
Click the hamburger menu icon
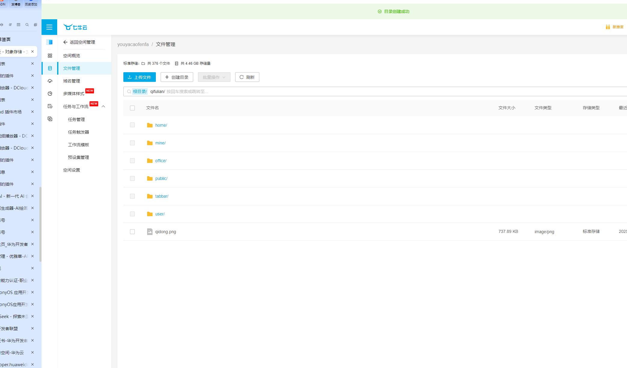(x=49, y=27)
